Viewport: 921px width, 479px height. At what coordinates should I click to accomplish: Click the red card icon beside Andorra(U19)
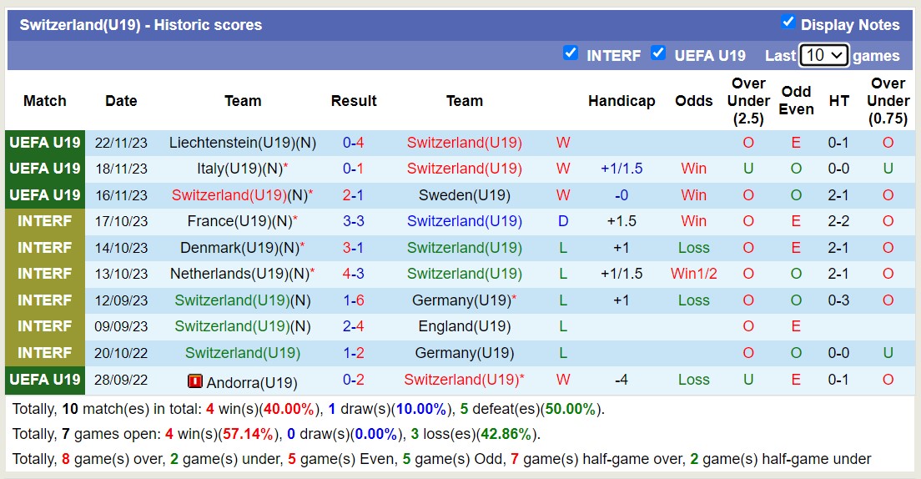point(195,382)
